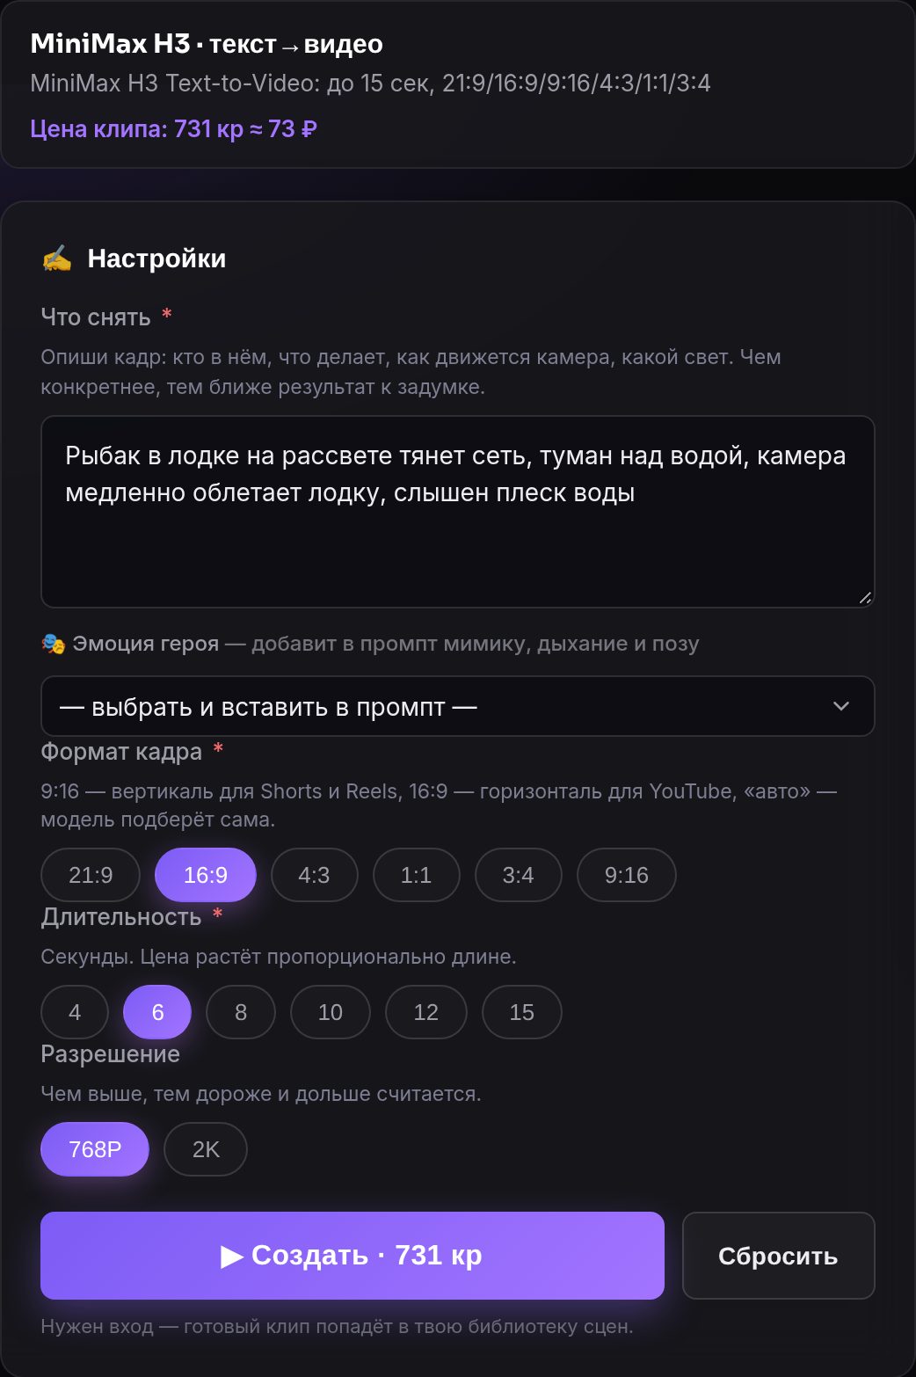Open the «выбрать и вставить в промпт» select
This screenshot has width=916, height=1377.
click(458, 706)
